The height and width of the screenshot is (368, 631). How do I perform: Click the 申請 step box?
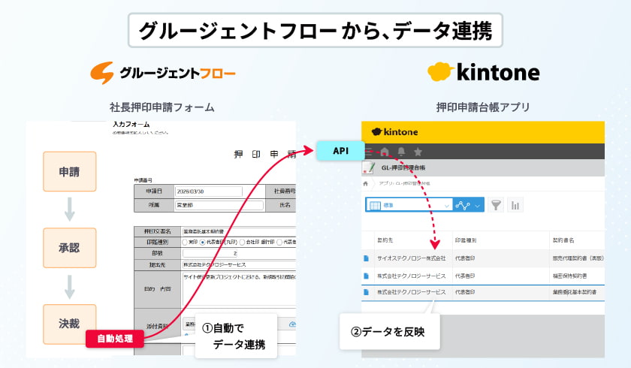pyautogui.click(x=70, y=171)
